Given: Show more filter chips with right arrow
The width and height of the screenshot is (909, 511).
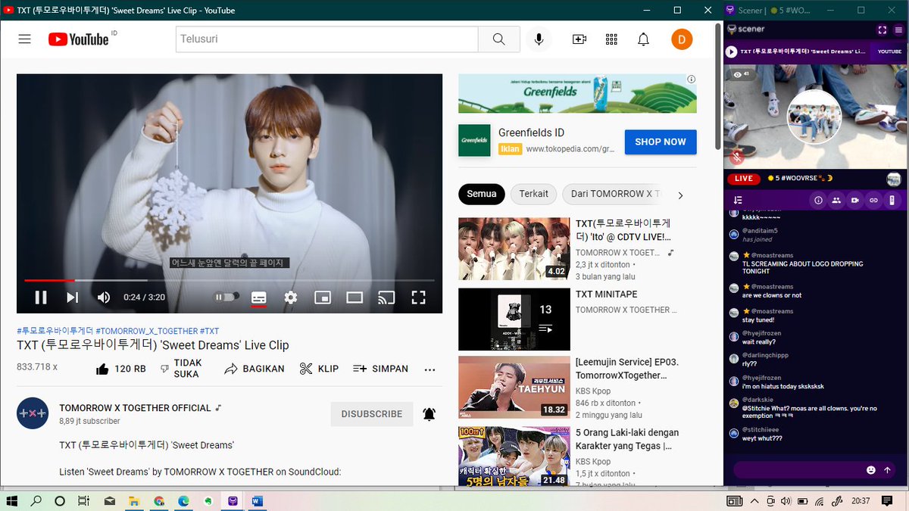Looking at the screenshot, I should pos(680,195).
